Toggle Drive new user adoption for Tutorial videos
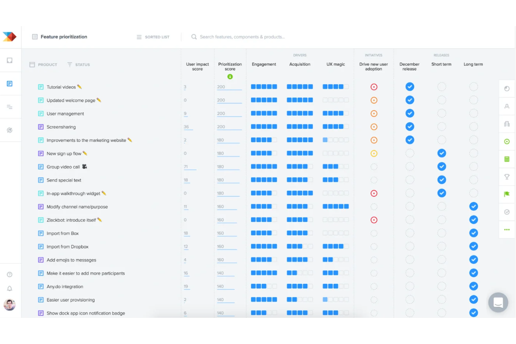 pos(374,87)
